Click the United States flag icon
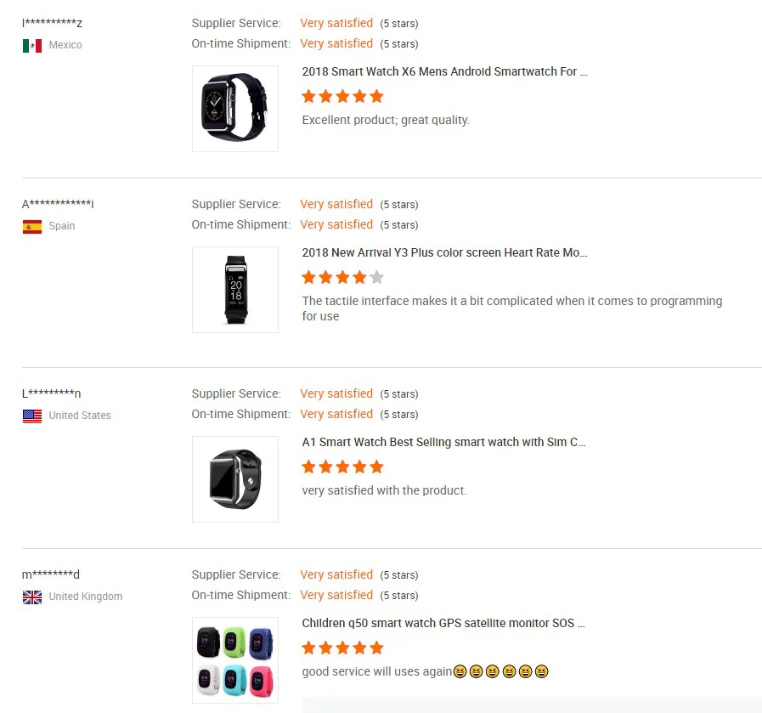The image size is (762, 713). click(32, 416)
